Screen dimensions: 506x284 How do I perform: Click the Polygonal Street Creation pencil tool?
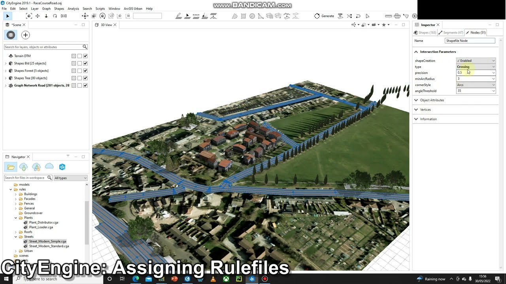179,16
